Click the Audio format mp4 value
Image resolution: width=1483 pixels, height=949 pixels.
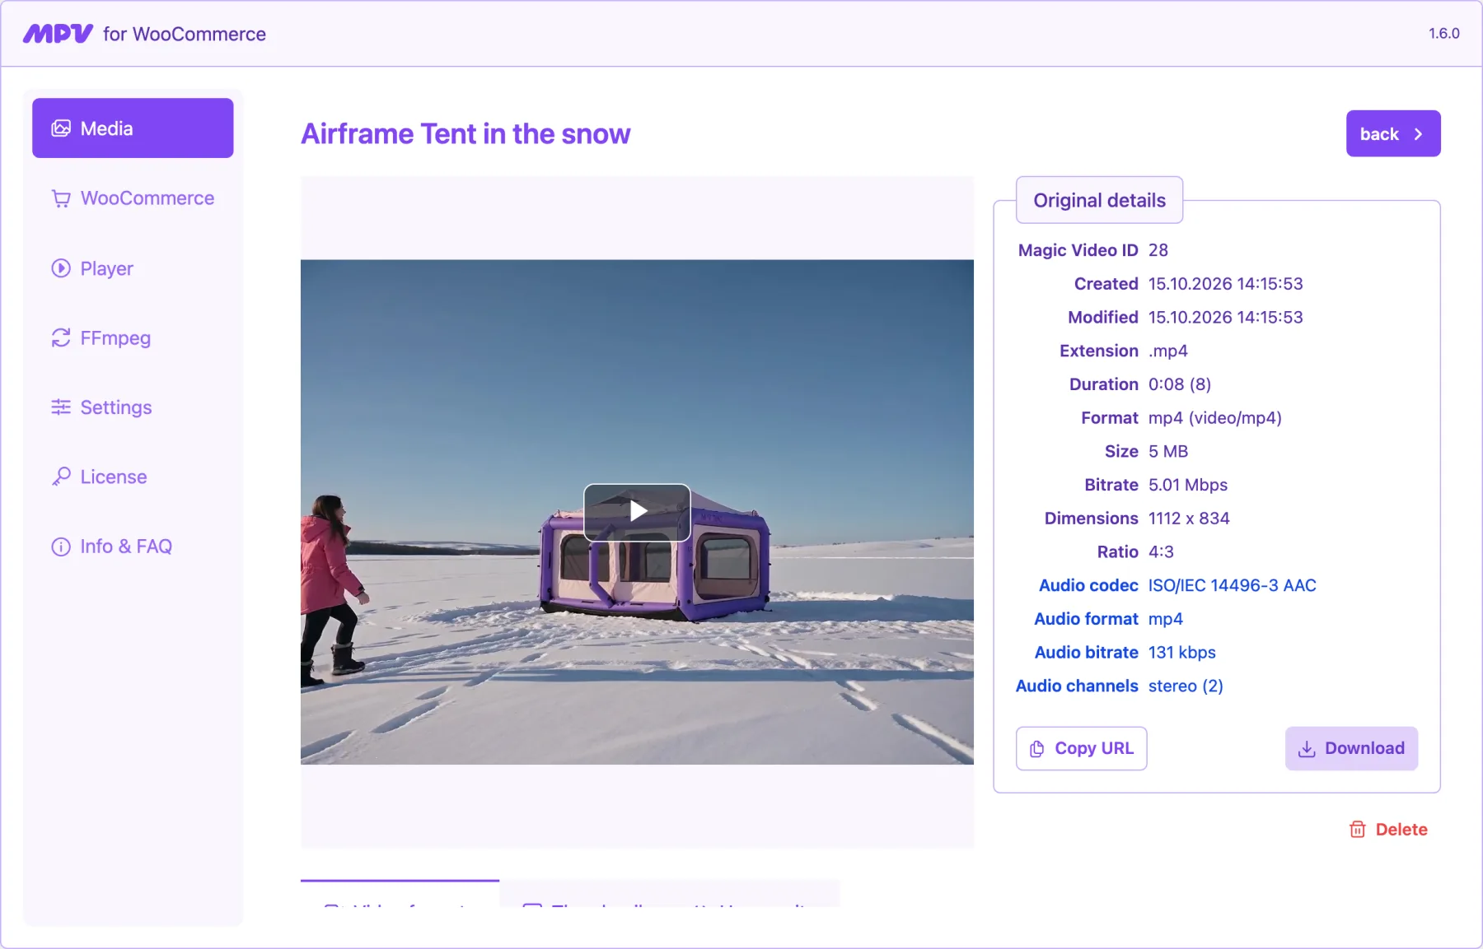click(x=1166, y=619)
